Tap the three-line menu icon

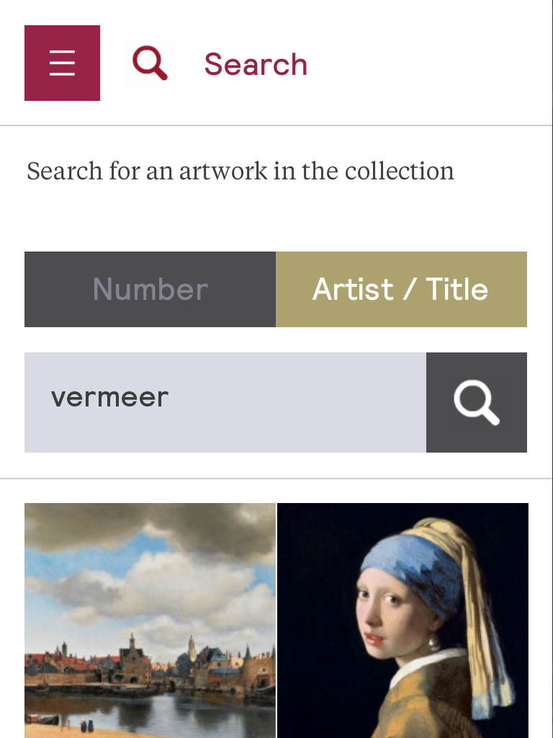pos(62,63)
